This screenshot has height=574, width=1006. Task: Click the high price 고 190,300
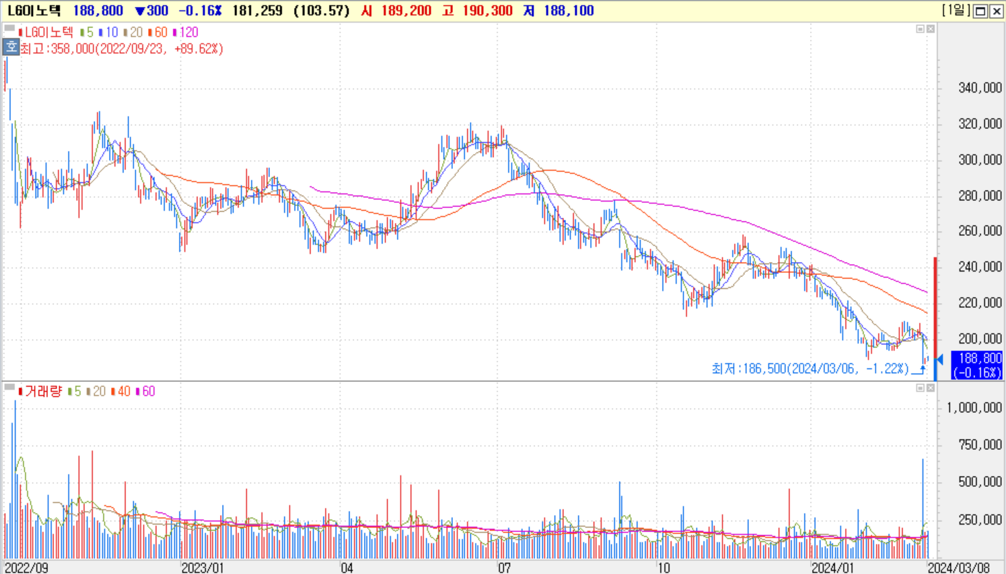coord(477,11)
